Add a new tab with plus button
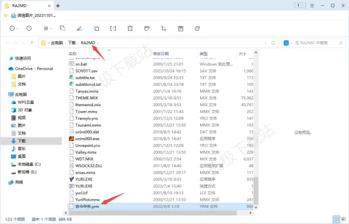 point(58,6)
